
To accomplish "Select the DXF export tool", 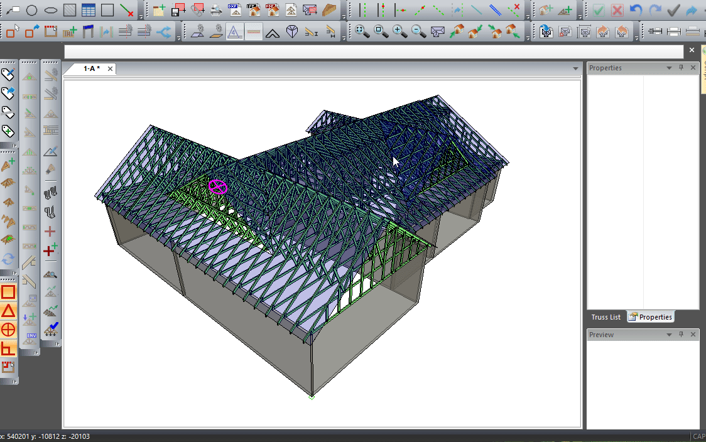I will (x=236, y=9).
